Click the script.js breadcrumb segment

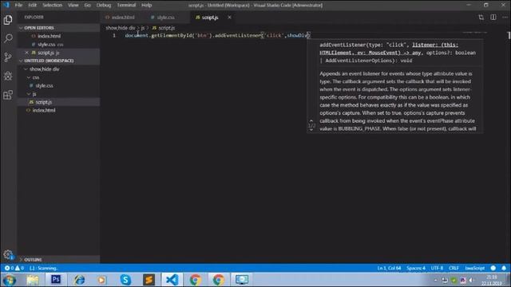click(x=167, y=28)
